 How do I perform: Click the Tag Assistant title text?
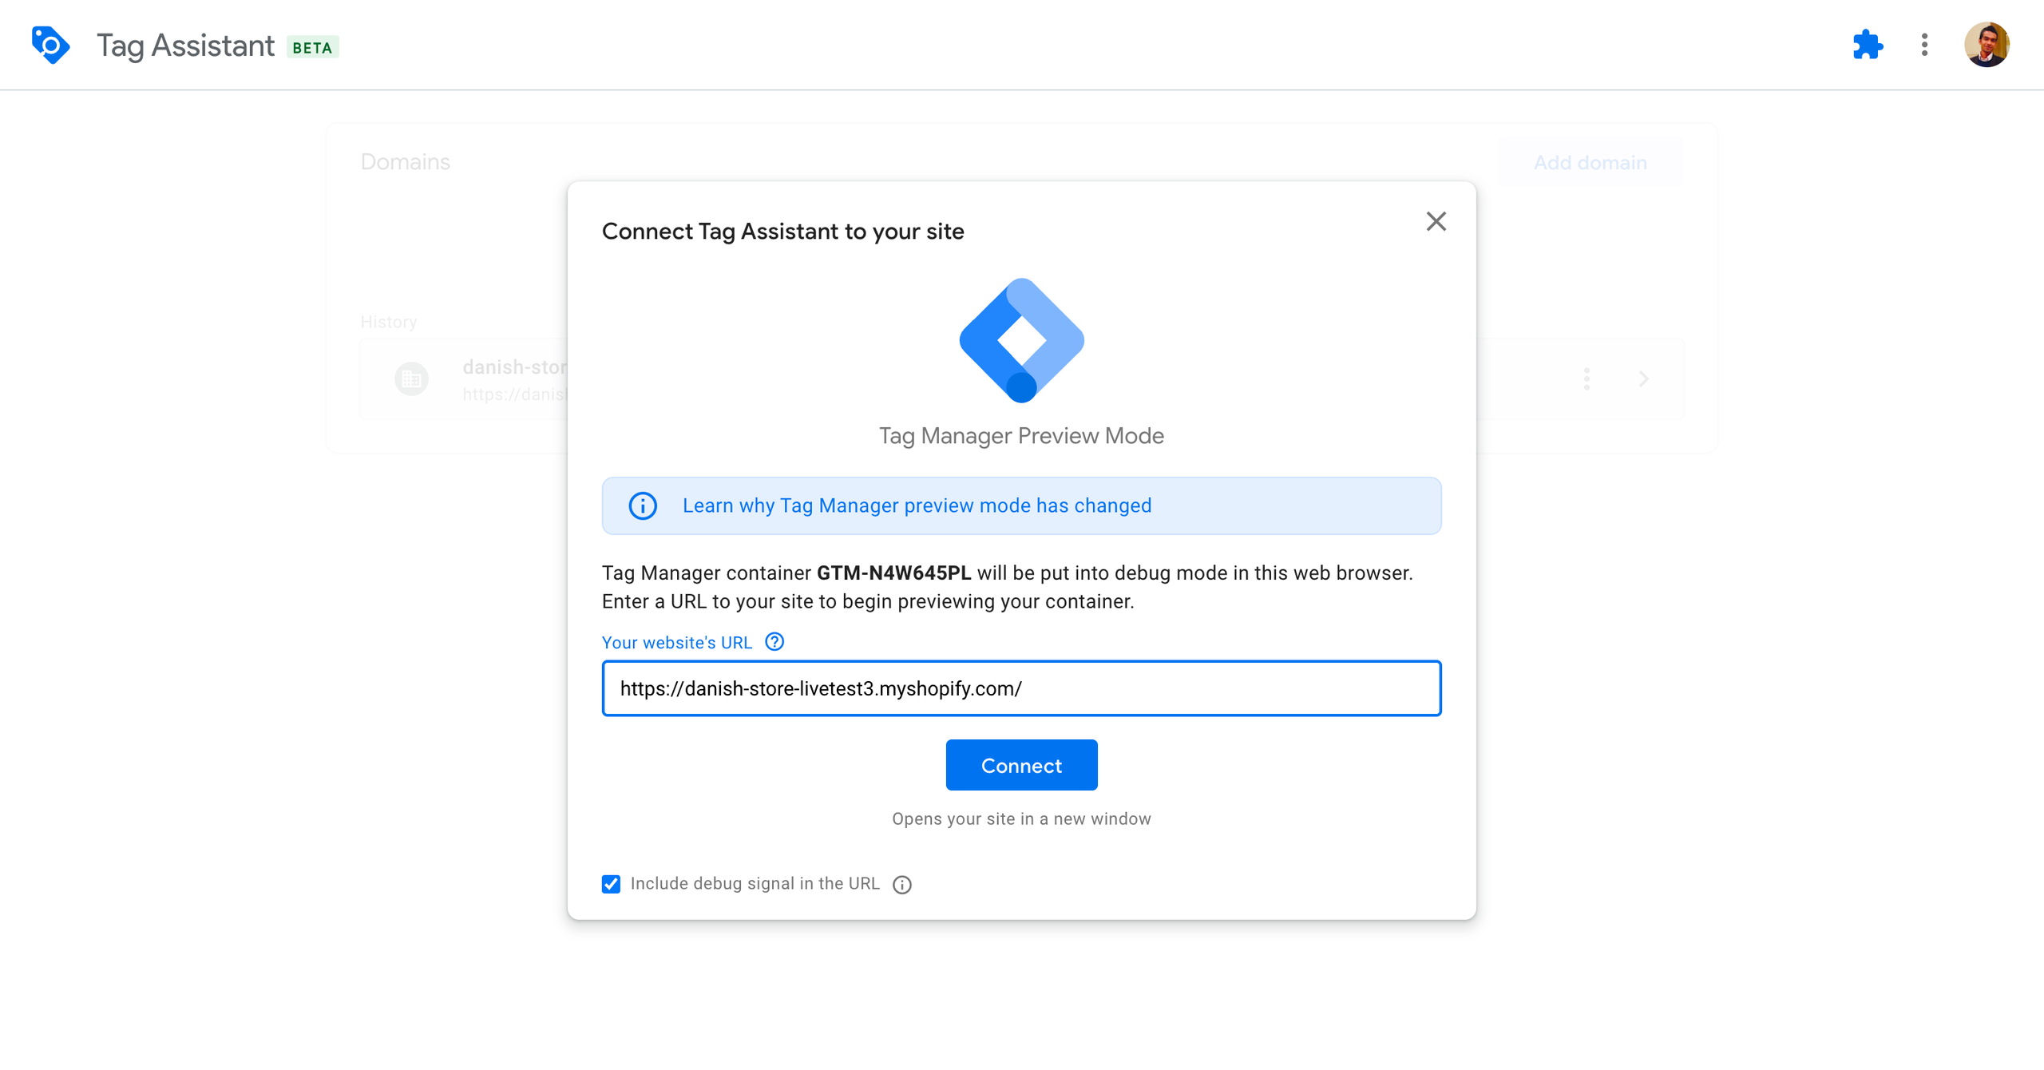click(x=185, y=46)
